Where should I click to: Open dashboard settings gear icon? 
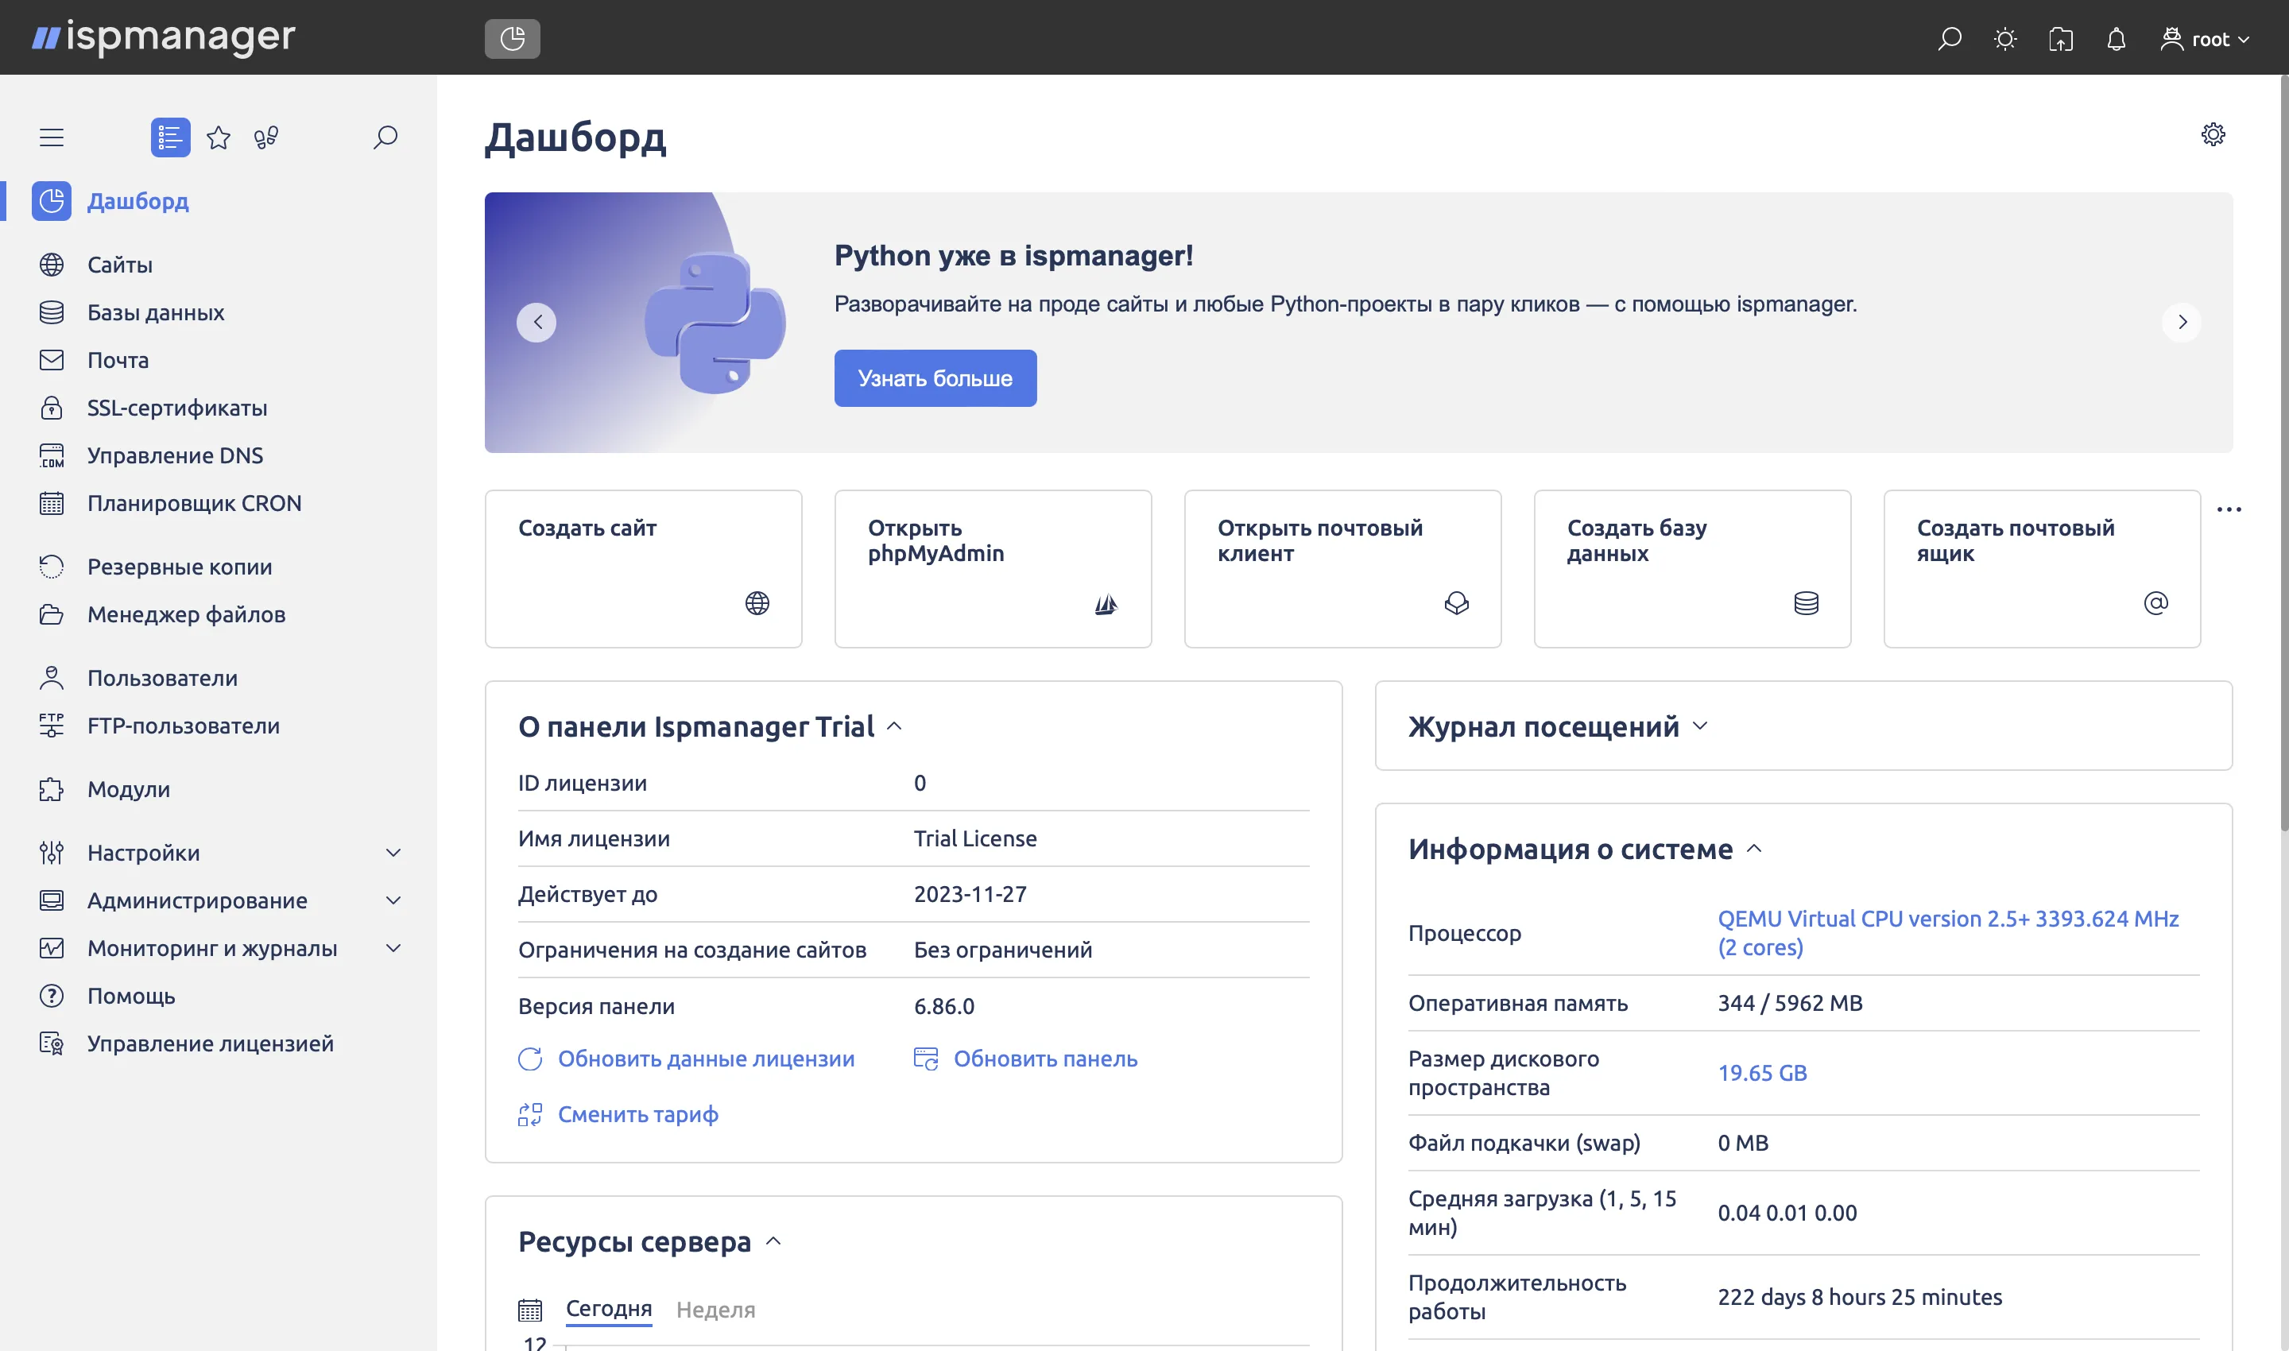pyautogui.click(x=2213, y=135)
